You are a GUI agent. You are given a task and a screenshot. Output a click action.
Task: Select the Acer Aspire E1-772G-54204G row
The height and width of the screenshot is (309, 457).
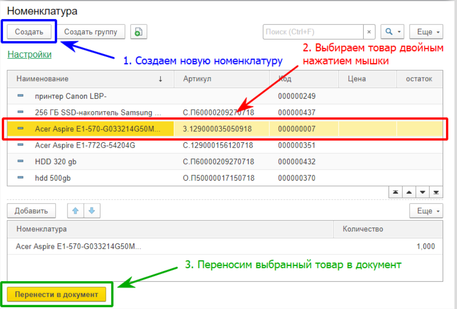pos(225,145)
